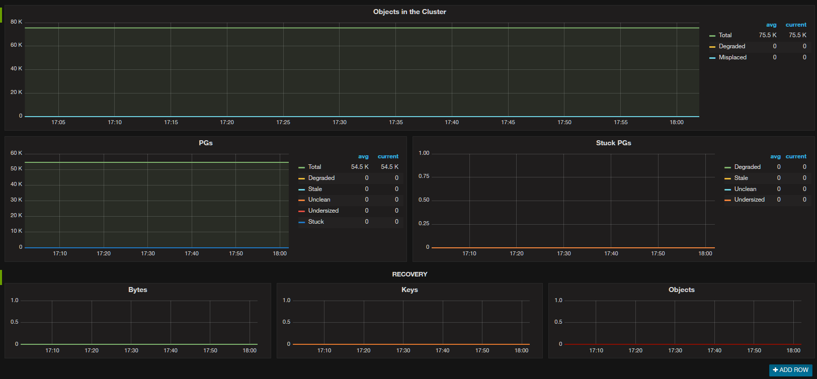This screenshot has width=817, height=379.
Task: Toggle Total series in Objects in the Cluster legend
Action: 725,35
